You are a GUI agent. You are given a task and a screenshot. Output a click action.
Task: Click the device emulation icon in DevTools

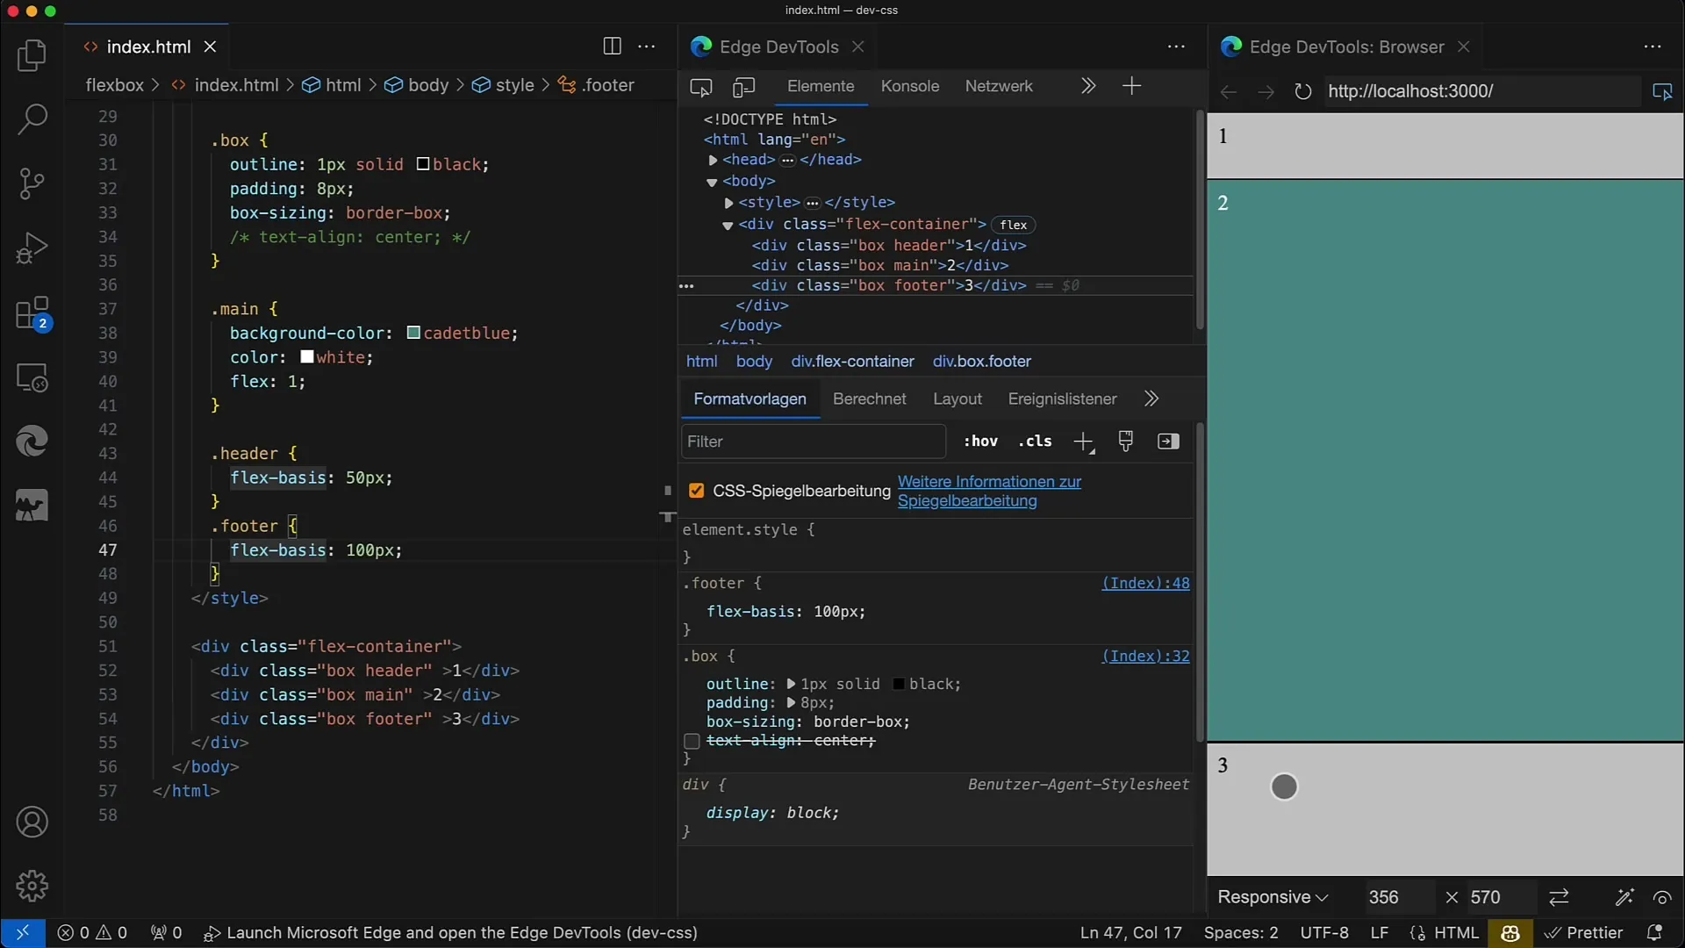click(743, 86)
